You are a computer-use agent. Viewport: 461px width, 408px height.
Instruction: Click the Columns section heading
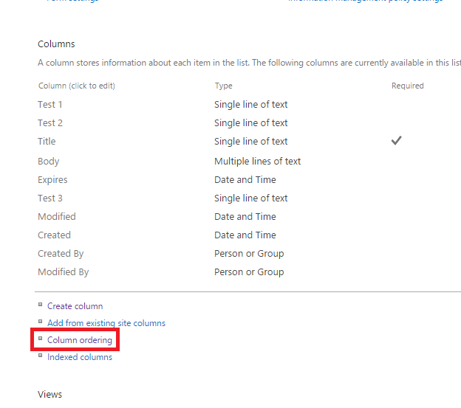click(x=56, y=44)
